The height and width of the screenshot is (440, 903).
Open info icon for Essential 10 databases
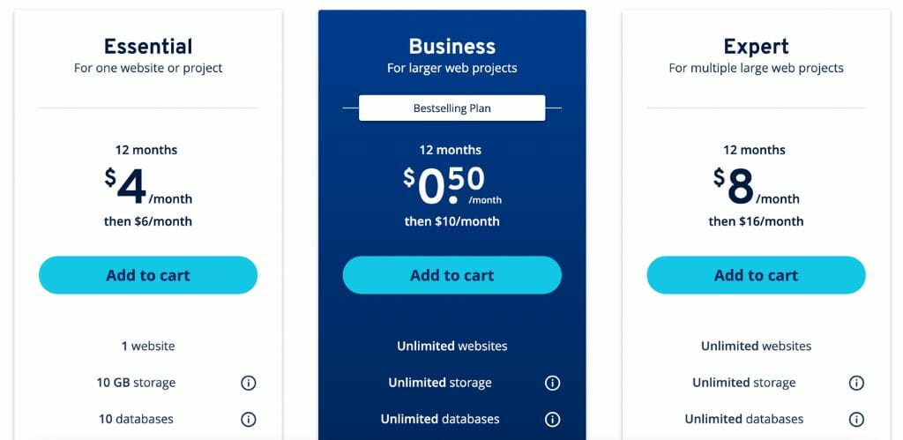click(248, 419)
